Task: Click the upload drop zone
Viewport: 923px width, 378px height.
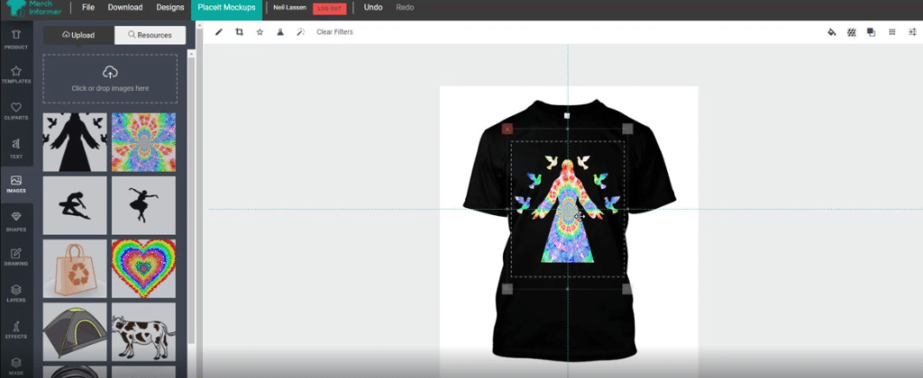Action: click(x=110, y=79)
